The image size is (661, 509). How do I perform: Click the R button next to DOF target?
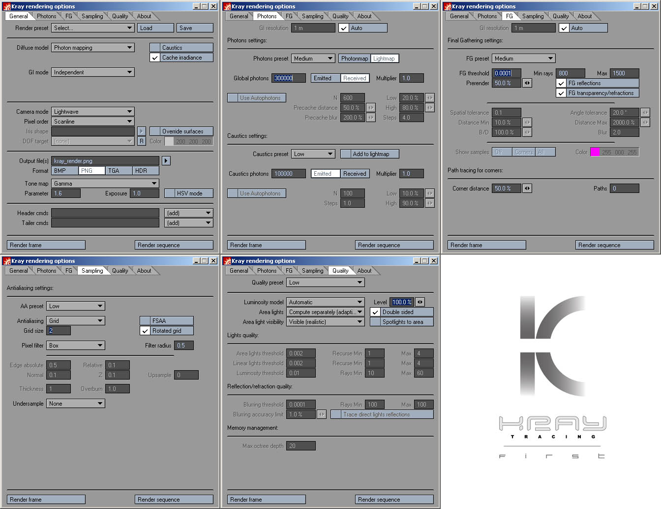141,141
